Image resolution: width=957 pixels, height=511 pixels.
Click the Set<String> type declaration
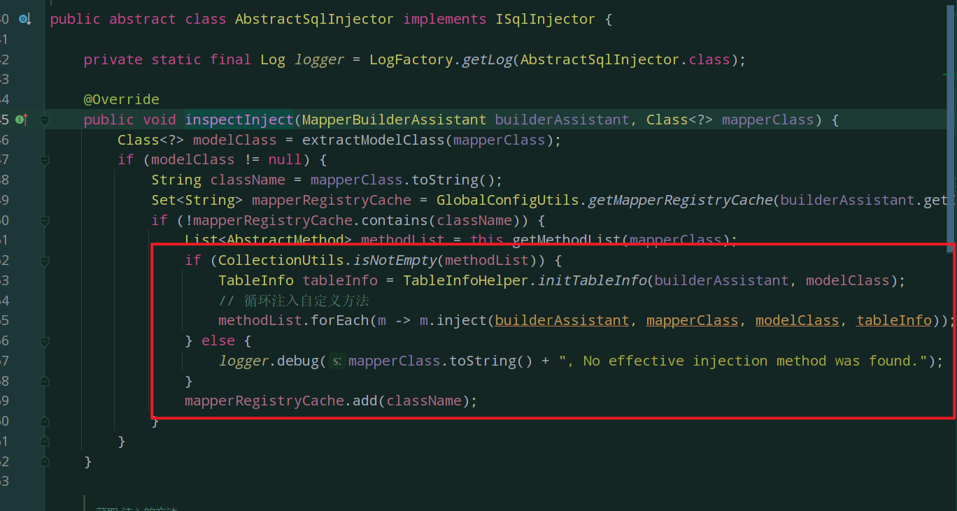197,201
